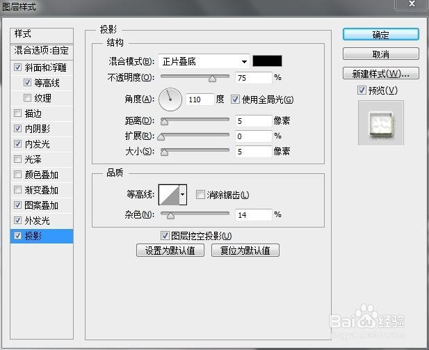429x350 pixels.
Task: Click the 大小 value field
Action: click(253, 152)
